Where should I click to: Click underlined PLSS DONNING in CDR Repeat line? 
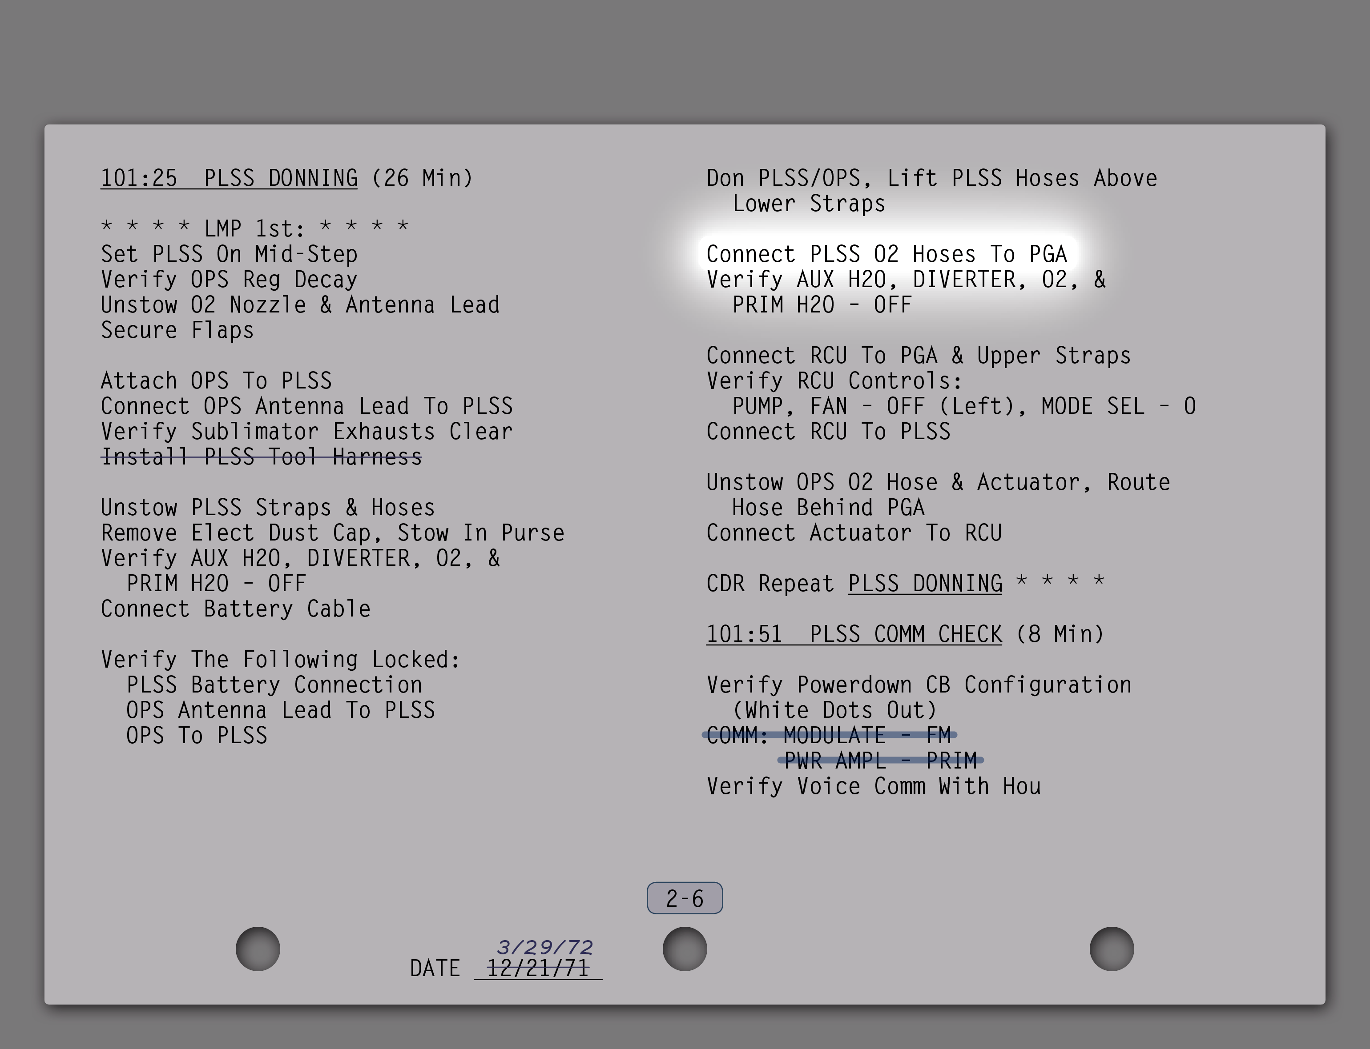(925, 584)
